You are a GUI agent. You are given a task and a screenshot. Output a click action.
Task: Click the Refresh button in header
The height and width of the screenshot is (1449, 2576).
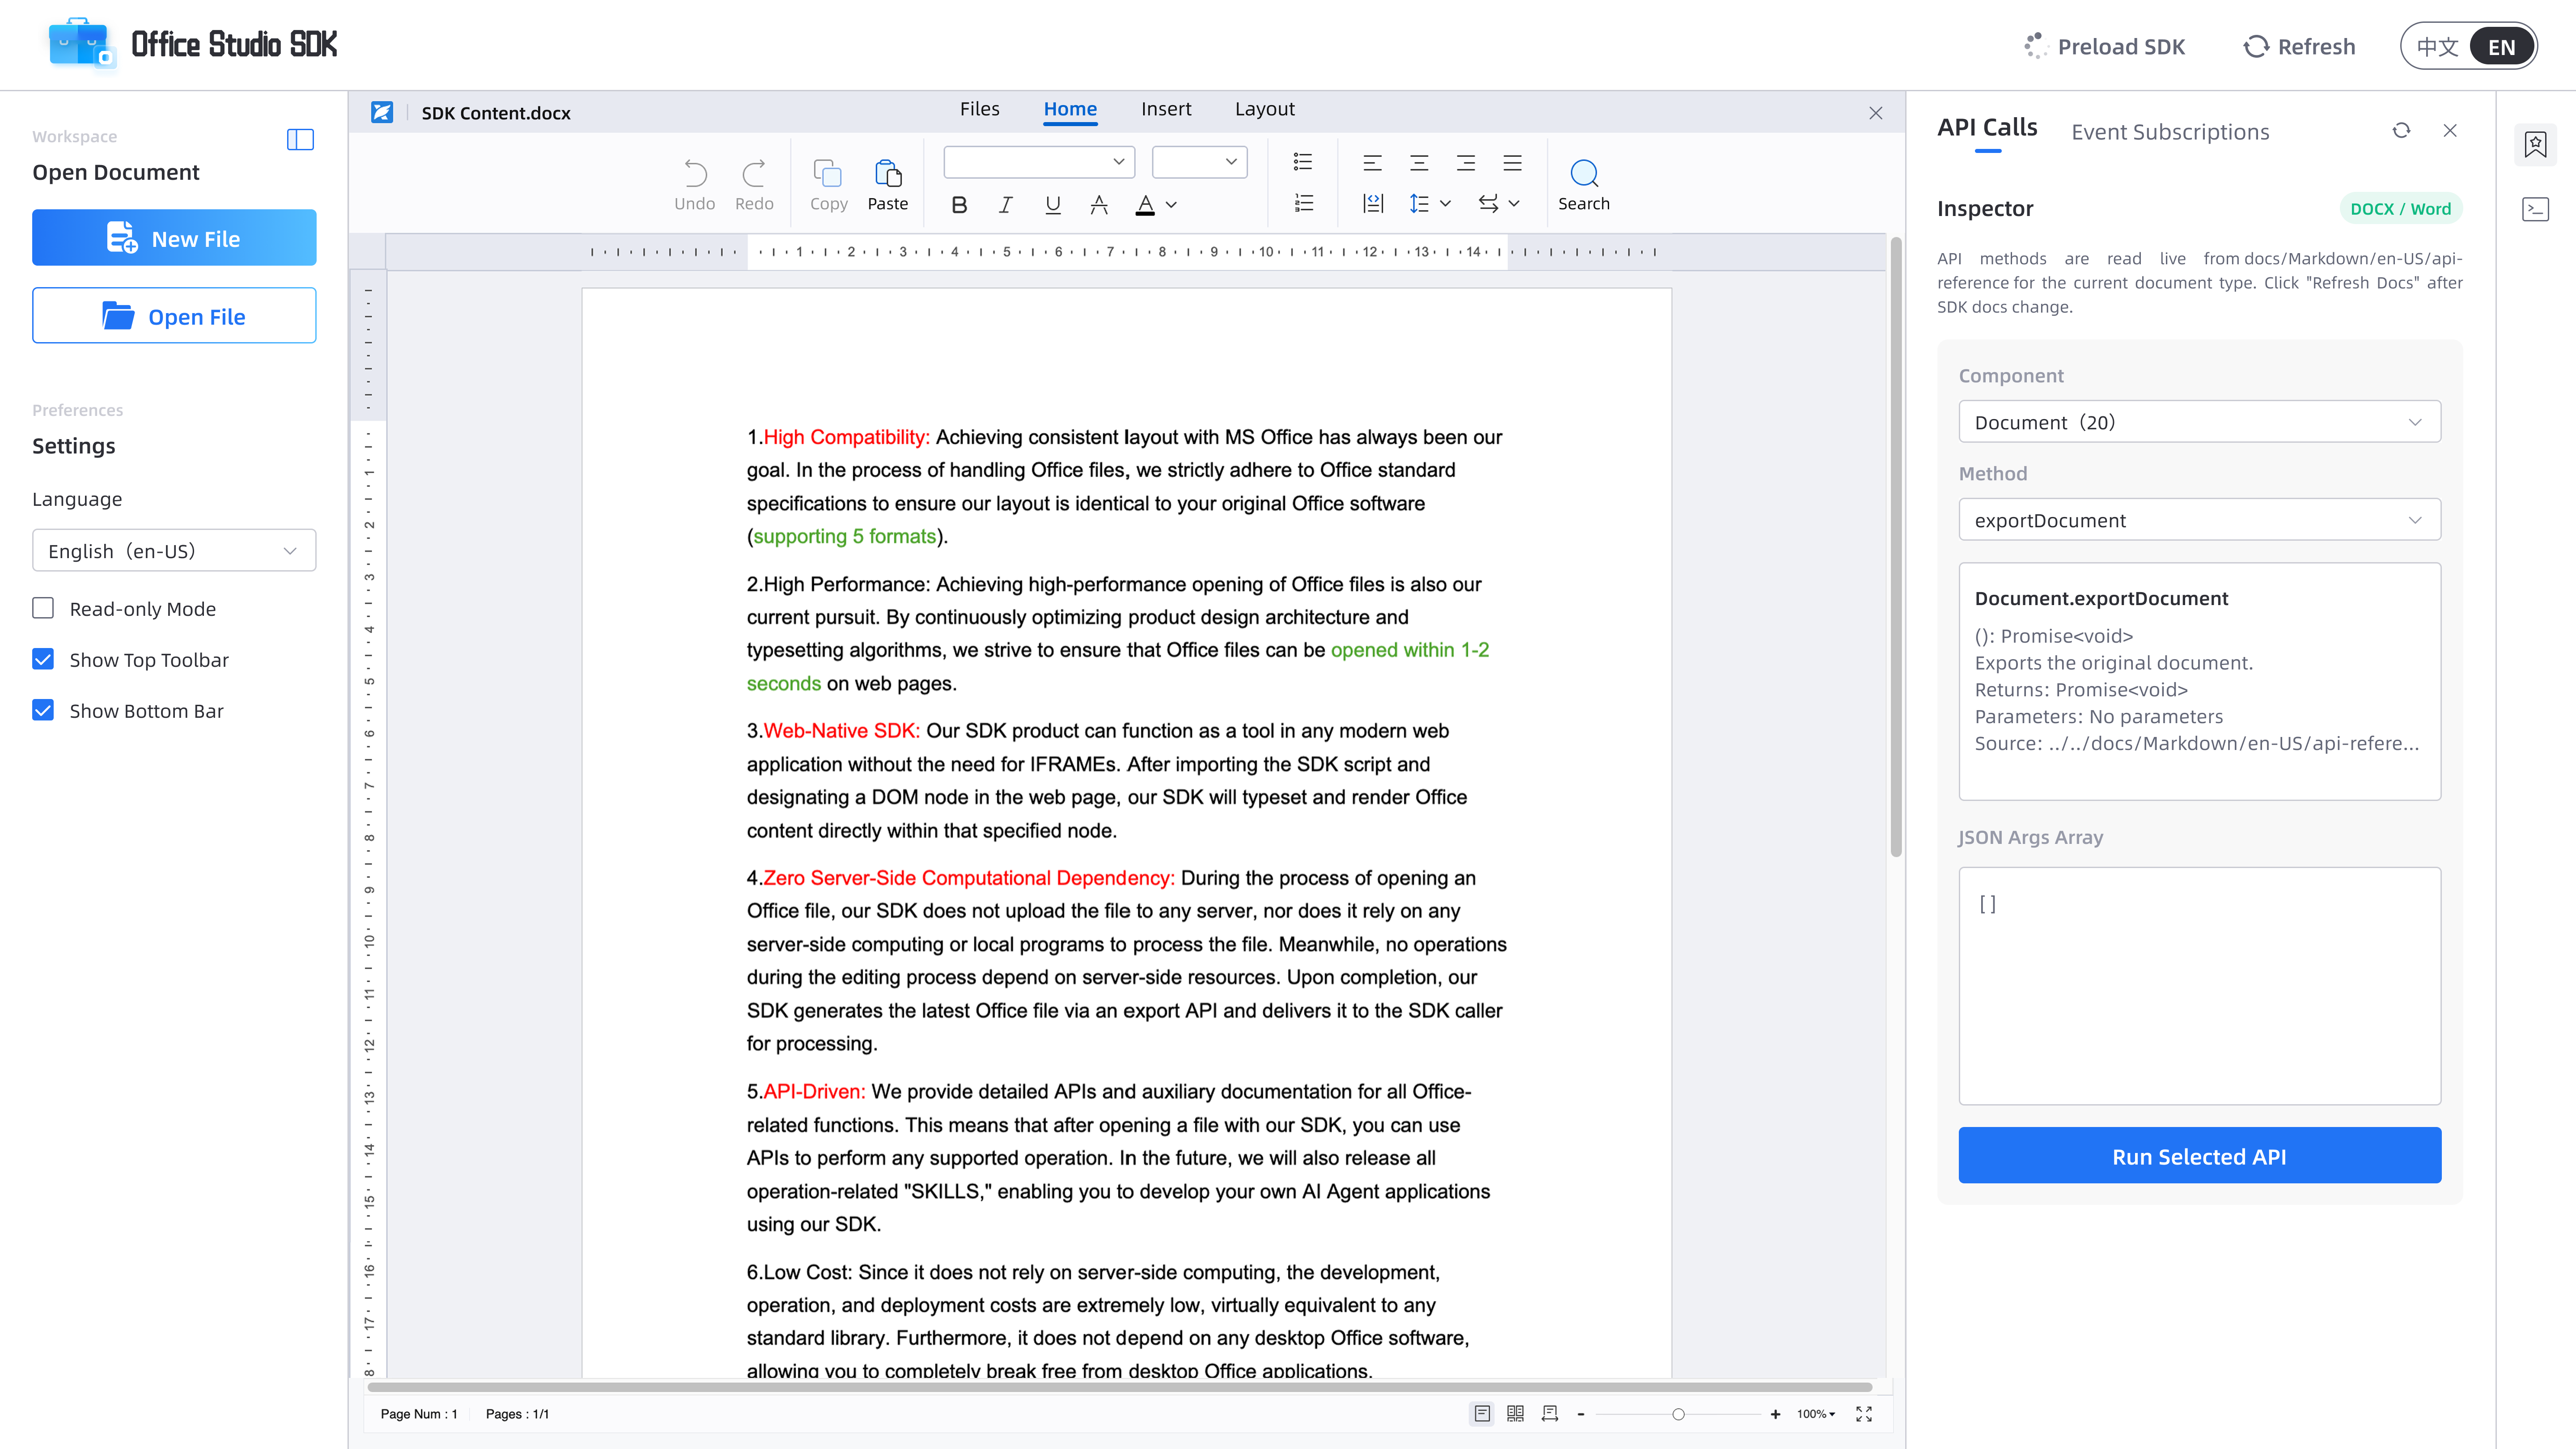(2300, 47)
